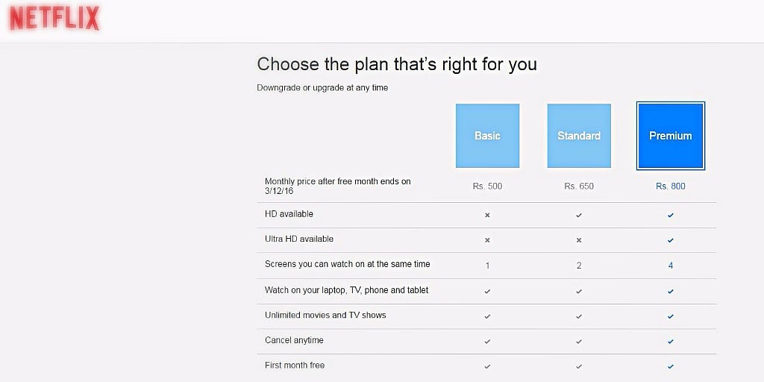Image resolution: width=764 pixels, height=382 pixels.
Task: Click Standard's unlimited movies checkmark
Action: click(579, 316)
